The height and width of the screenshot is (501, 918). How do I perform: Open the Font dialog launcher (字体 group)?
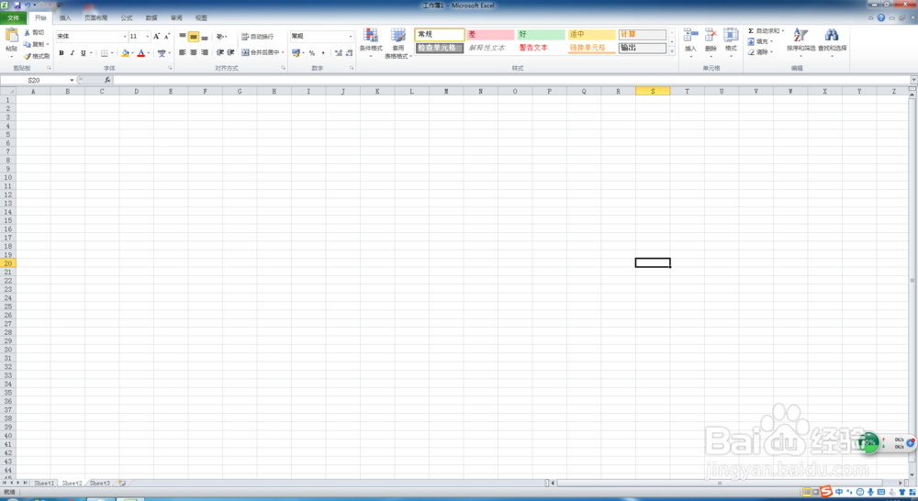tap(170, 69)
